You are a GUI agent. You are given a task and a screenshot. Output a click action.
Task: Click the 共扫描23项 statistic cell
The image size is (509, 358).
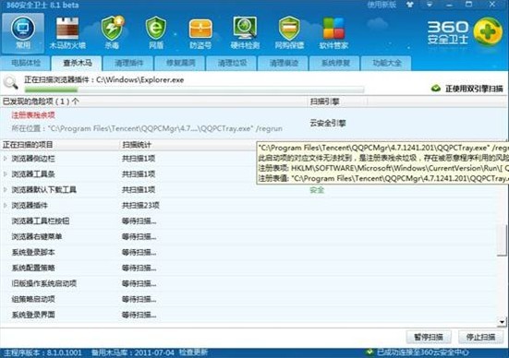coord(140,205)
